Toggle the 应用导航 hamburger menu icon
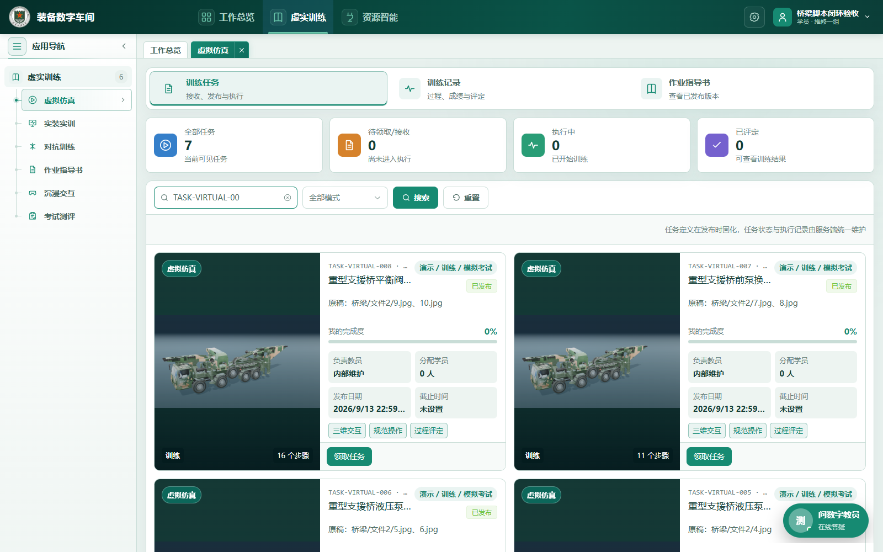The image size is (883, 552). [17, 46]
